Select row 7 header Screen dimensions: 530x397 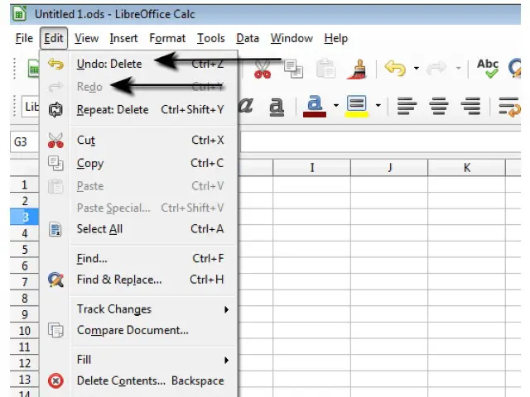tap(24, 282)
